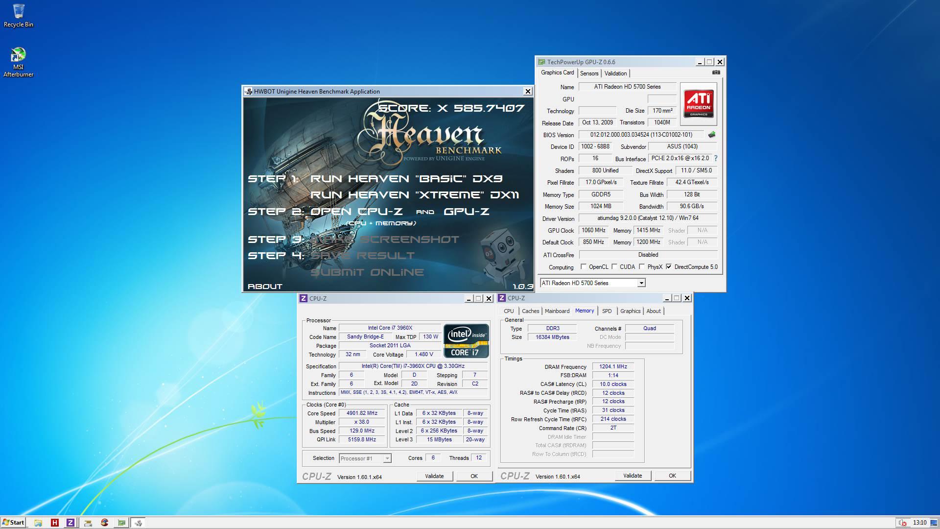Click the ATI Radeon logo in GPU-Z
The width and height of the screenshot is (940, 529).
[x=699, y=104]
